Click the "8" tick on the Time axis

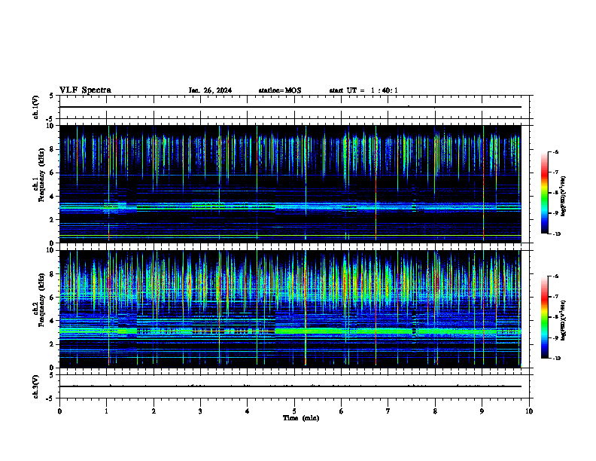point(435,411)
